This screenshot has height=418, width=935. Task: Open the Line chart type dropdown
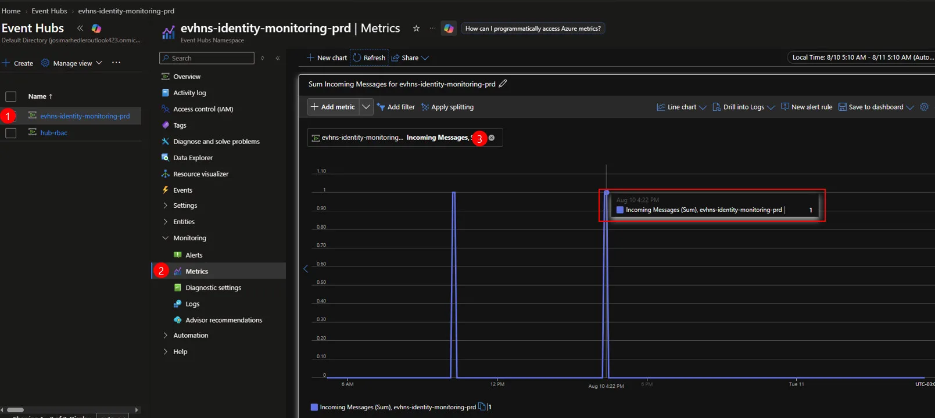coord(682,107)
